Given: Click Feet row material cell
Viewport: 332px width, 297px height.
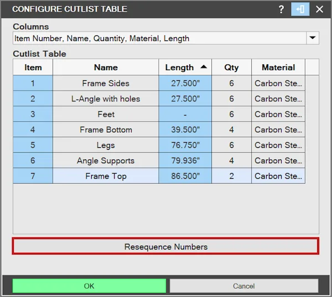Looking at the screenshot, I should (278, 114).
